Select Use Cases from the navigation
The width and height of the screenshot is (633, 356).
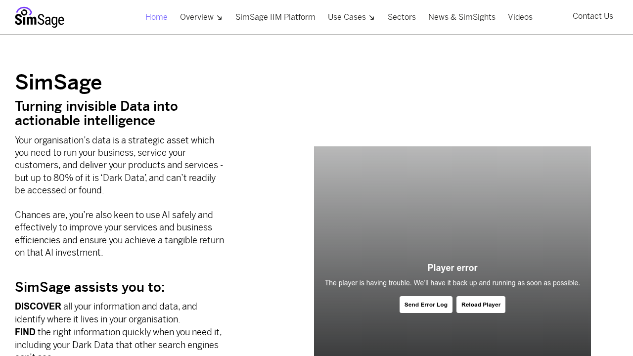(347, 16)
